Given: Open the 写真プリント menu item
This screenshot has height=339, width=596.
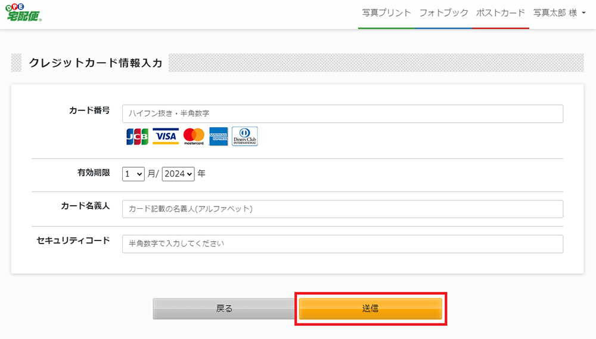Looking at the screenshot, I should [387, 13].
